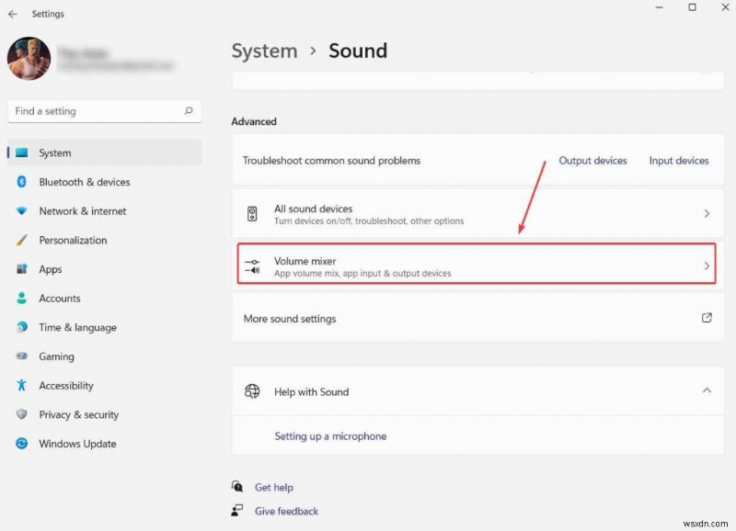Viewport: 736px width, 531px height.
Task: Open Volume mixer using its chevron
Action: click(706, 265)
